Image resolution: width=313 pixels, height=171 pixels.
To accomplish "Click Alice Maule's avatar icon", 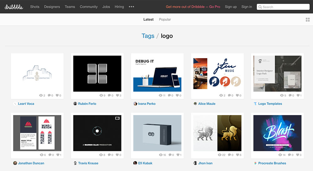I will tap(195, 104).
